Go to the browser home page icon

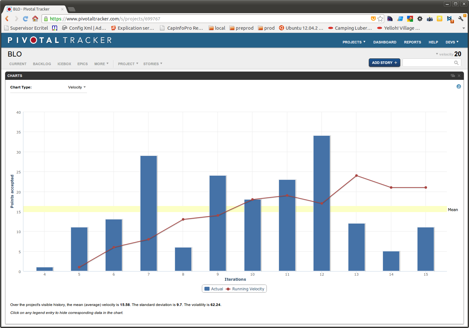[x=35, y=19]
